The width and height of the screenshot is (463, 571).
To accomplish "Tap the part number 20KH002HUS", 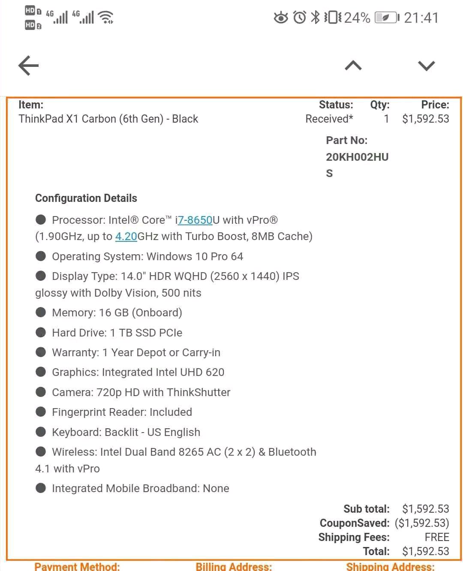I will coord(357,157).
